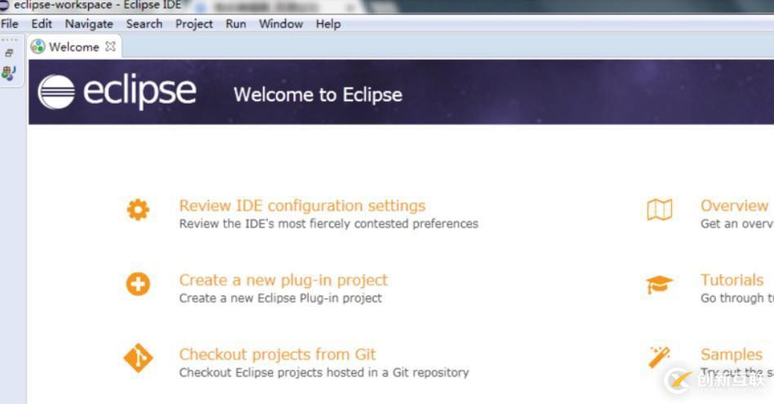Image resolution: width=774 pixels, height=404 pixels.
Task: Click 'Review the IDE's most fiercely contested preferences' text
Action: (x=329, y=224)
